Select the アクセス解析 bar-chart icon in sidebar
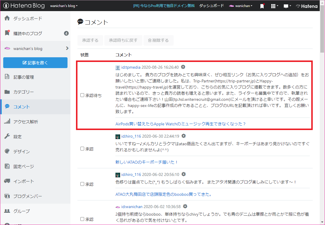Viewport: 325px width, 225px height. coord(7,121)
